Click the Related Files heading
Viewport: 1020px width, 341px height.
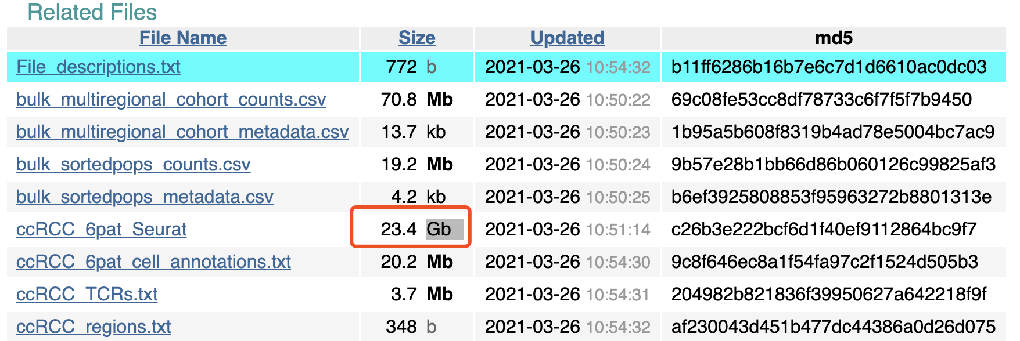[x=92, y=12]
